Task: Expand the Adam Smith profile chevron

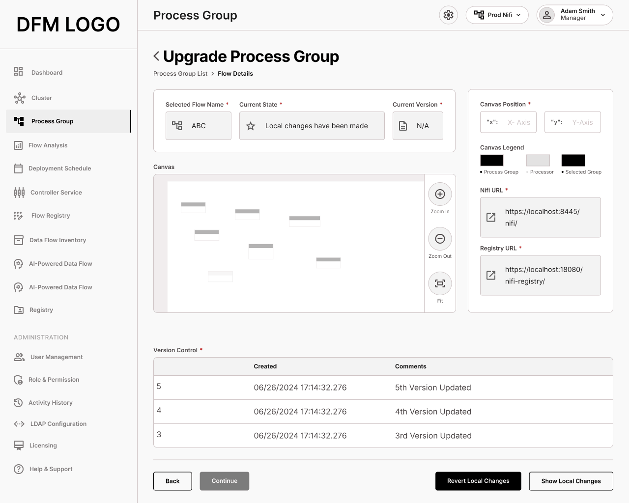Action: [x=603, y=15]
